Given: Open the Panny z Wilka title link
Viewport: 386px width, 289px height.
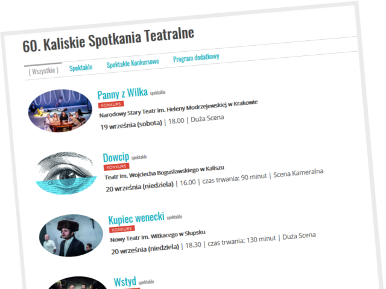Looking at the screenshot, I should (122, 94).
